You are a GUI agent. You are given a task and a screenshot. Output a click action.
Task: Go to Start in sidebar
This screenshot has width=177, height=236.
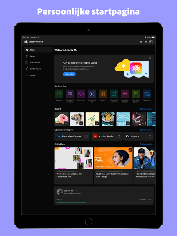pos(38,50)
